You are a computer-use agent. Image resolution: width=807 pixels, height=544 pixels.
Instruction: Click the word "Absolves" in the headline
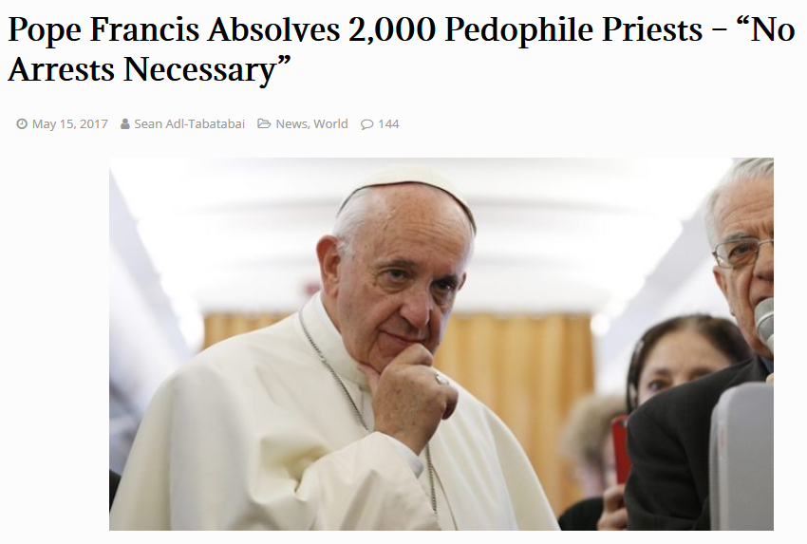pyautogui.click(x=273, y=29)
